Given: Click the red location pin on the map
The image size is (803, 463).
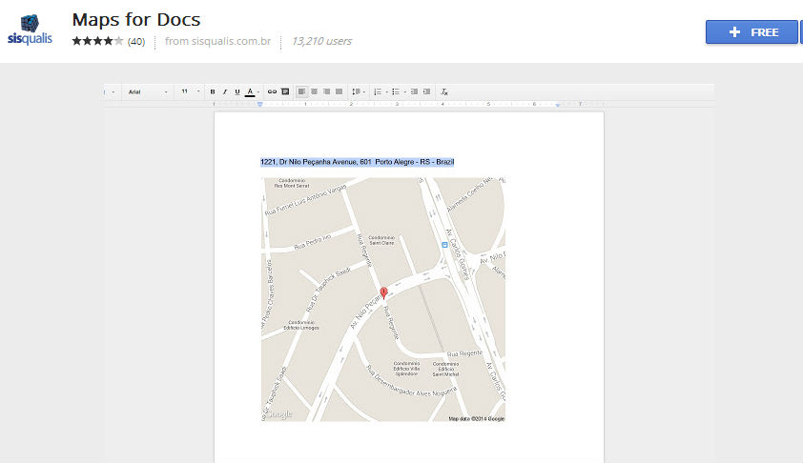Looking at the screenshot, I should (x=383, y=292).
